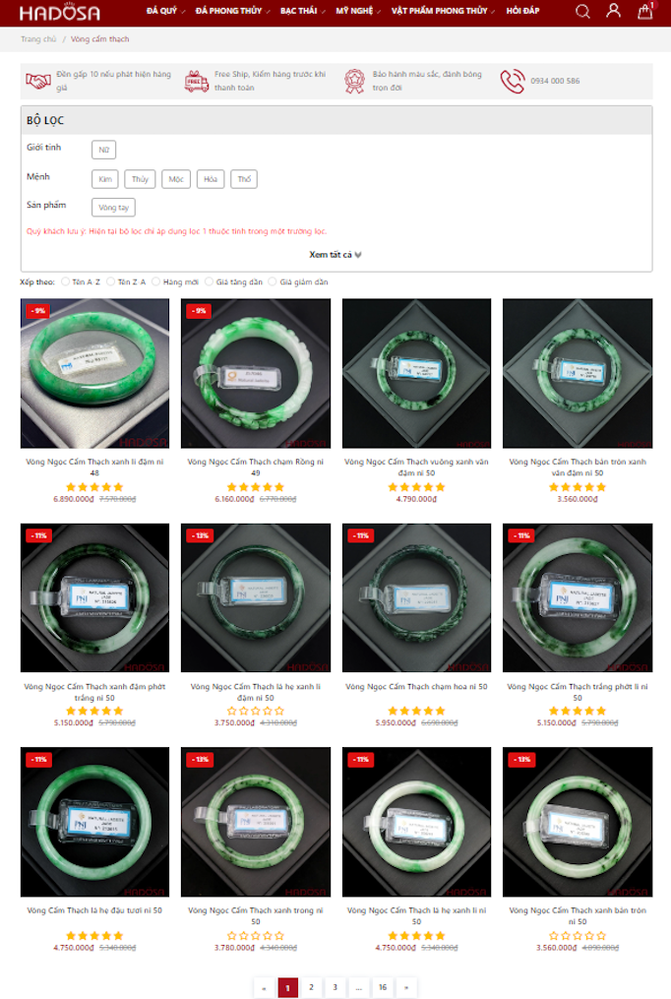Expand the Đá quý menu dropdown

[x=165, y=11]
